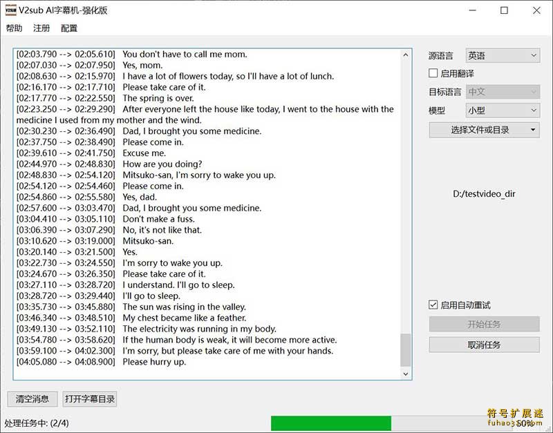Click the V2sub app icon in title bar

click(x=10, y=10)
